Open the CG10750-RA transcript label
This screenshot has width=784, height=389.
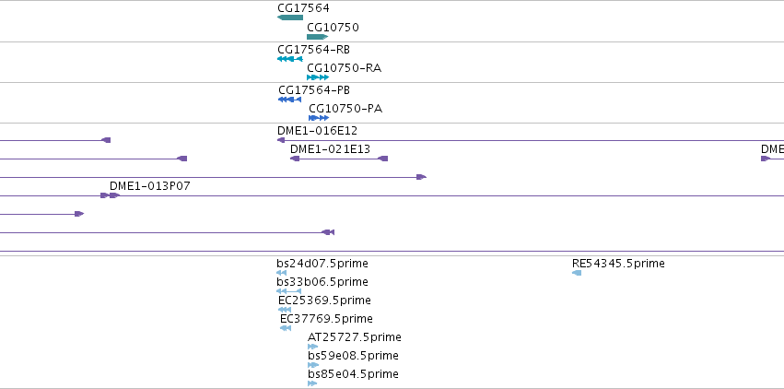(x=344, y=68)
